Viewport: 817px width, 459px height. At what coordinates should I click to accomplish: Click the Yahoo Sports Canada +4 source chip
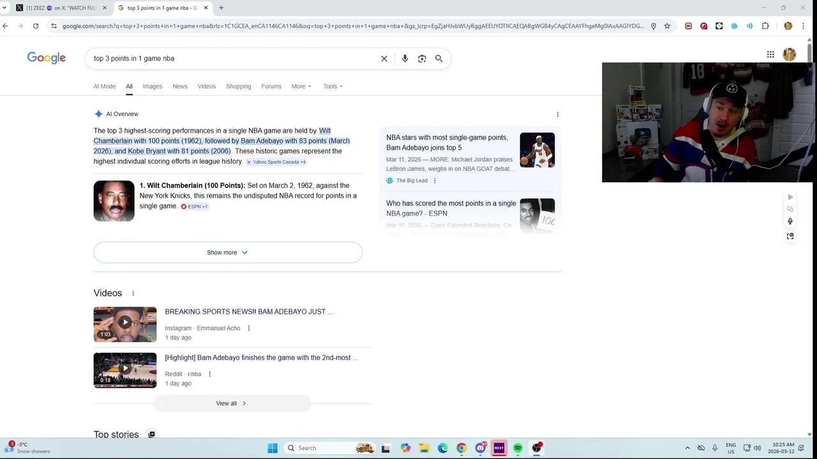(x=276, y=162)
